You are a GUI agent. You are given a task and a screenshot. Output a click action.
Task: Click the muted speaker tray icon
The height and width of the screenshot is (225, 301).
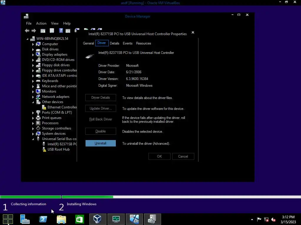273,219
